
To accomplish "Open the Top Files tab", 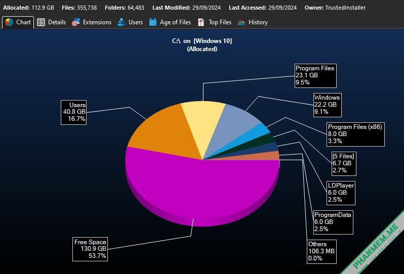I will coord(215,22).
